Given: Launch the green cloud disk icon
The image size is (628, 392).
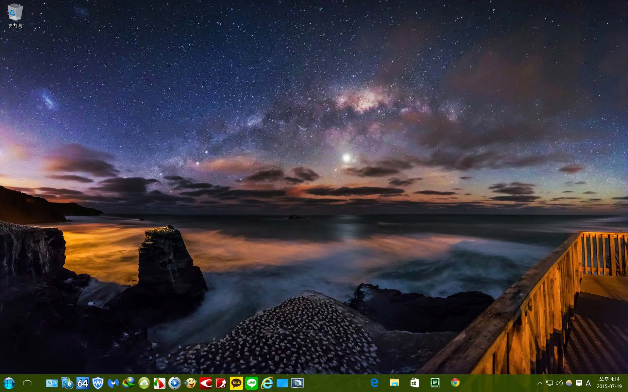Looking at the screenshot, I should (144, 383).
